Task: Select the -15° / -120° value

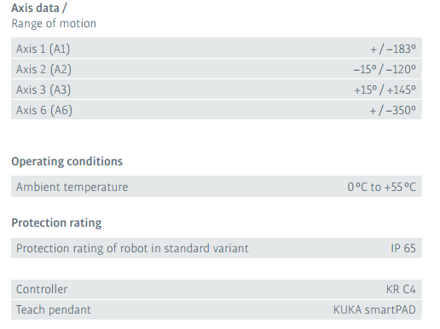Action: coord(385,69)
